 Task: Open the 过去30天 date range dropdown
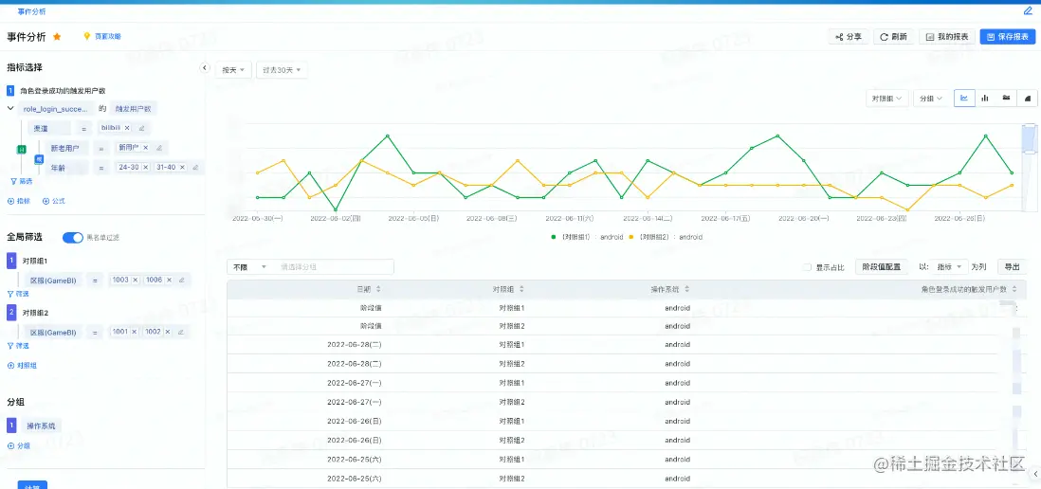(x=282, y=70)
